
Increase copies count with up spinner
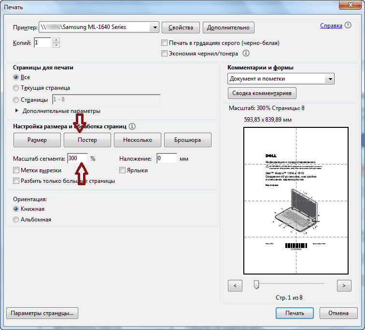56,41
